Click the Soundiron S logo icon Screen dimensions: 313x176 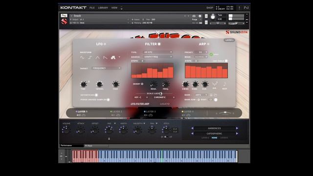click(64, 22)
